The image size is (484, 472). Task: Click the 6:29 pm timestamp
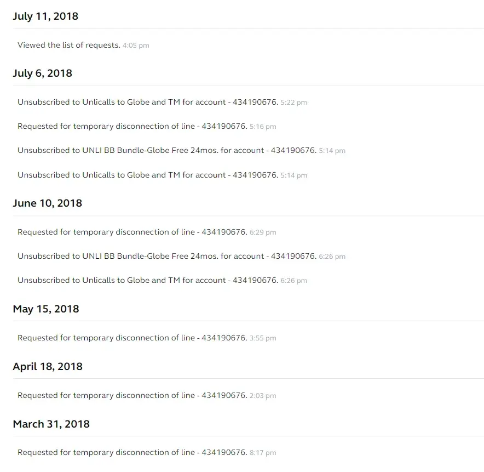[x=263, y=232]
